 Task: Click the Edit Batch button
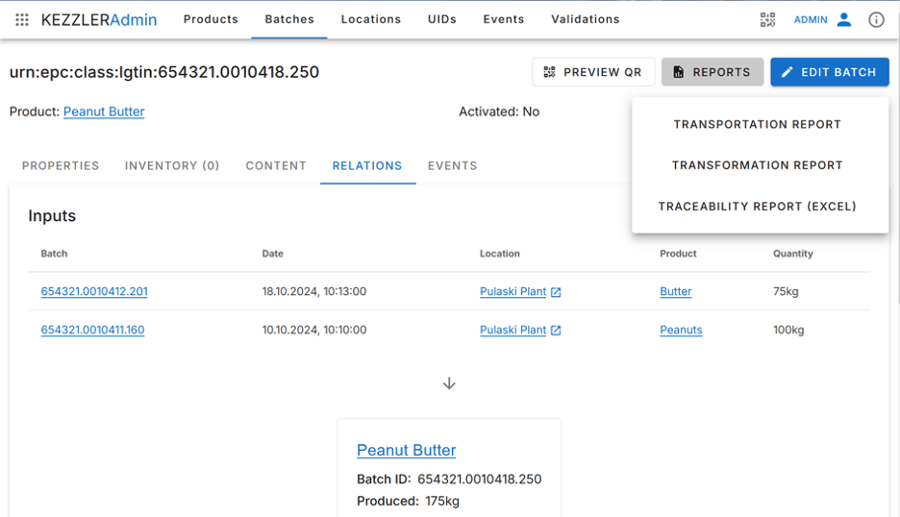click(x=829, y=72)
